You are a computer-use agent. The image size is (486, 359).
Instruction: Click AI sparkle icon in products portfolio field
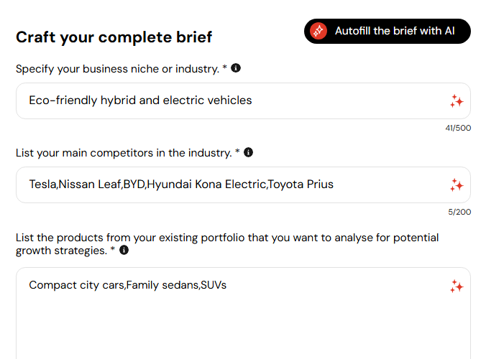coord(457,286)
